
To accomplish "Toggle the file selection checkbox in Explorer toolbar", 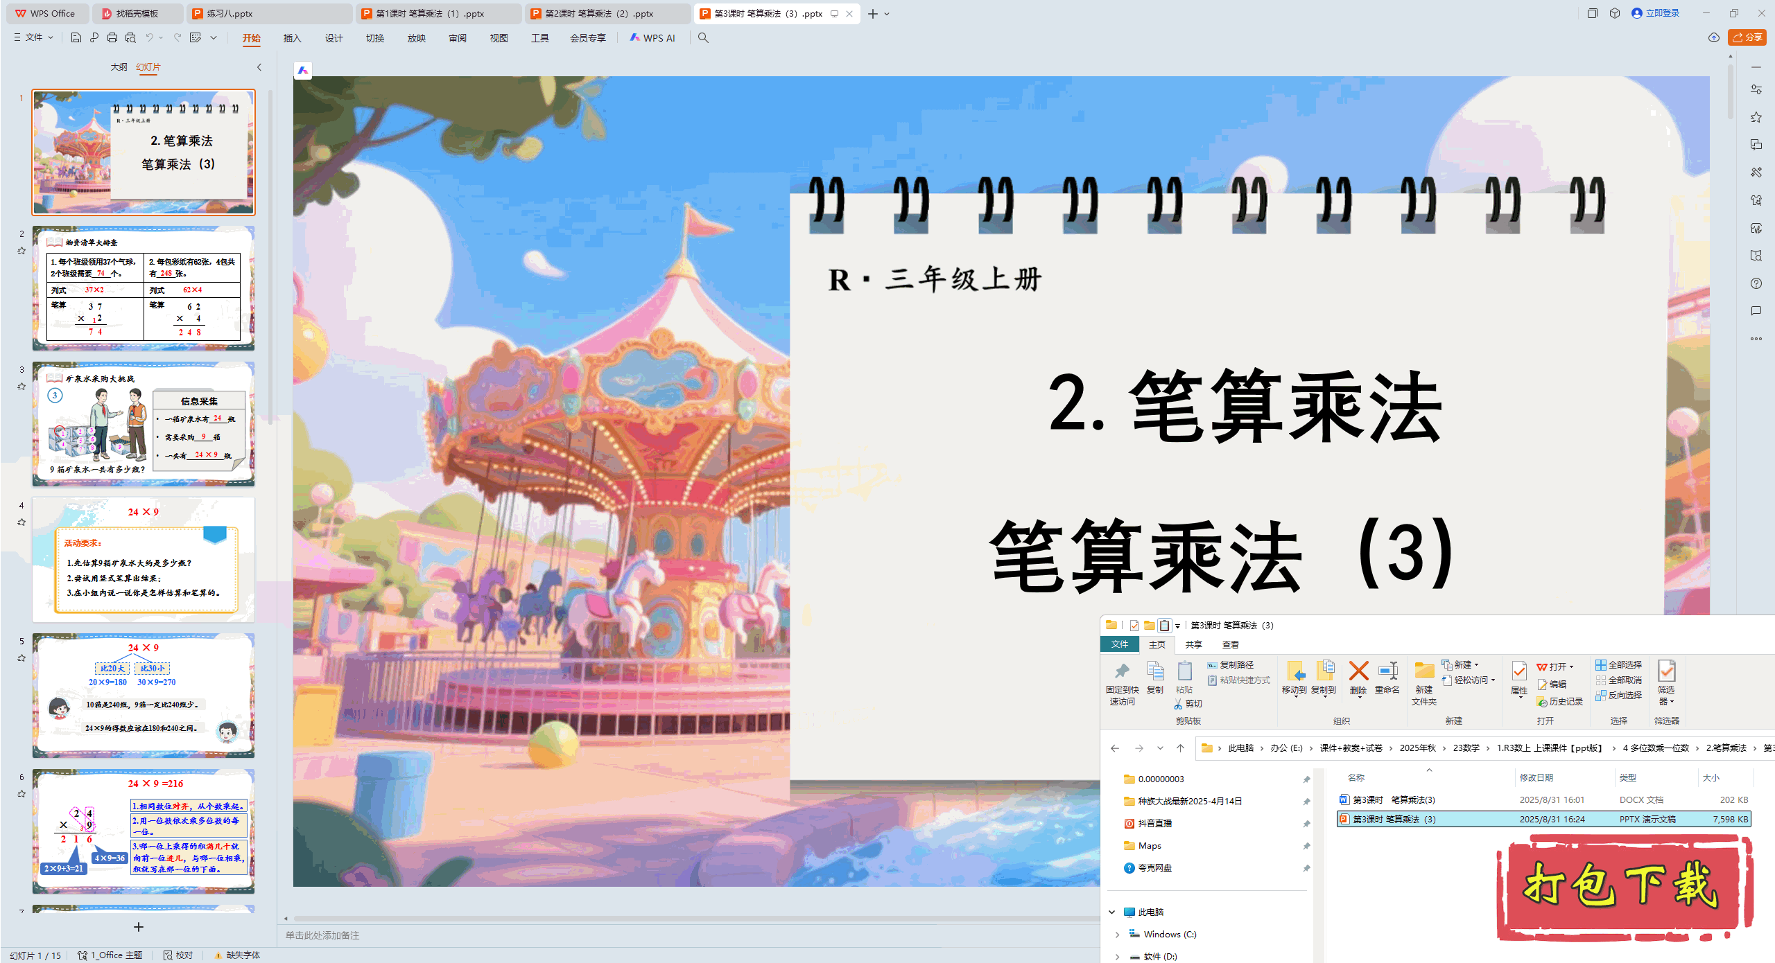I will (x=1133, y=625).
